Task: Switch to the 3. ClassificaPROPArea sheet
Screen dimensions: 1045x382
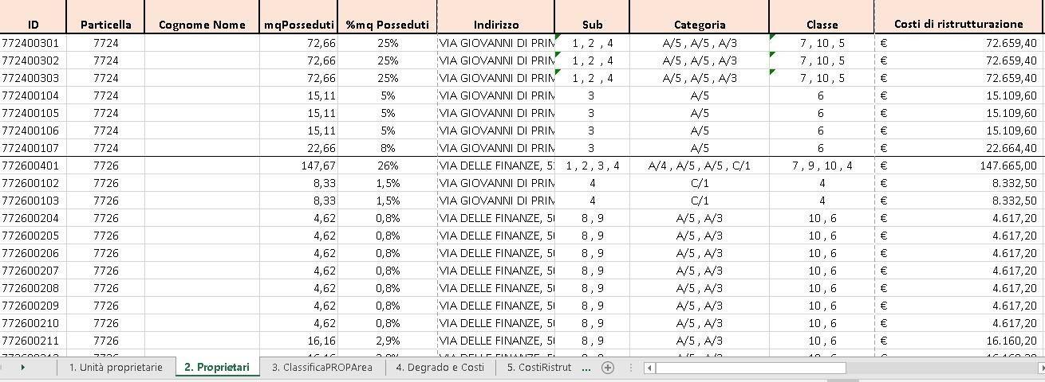Action: [321, 368]
